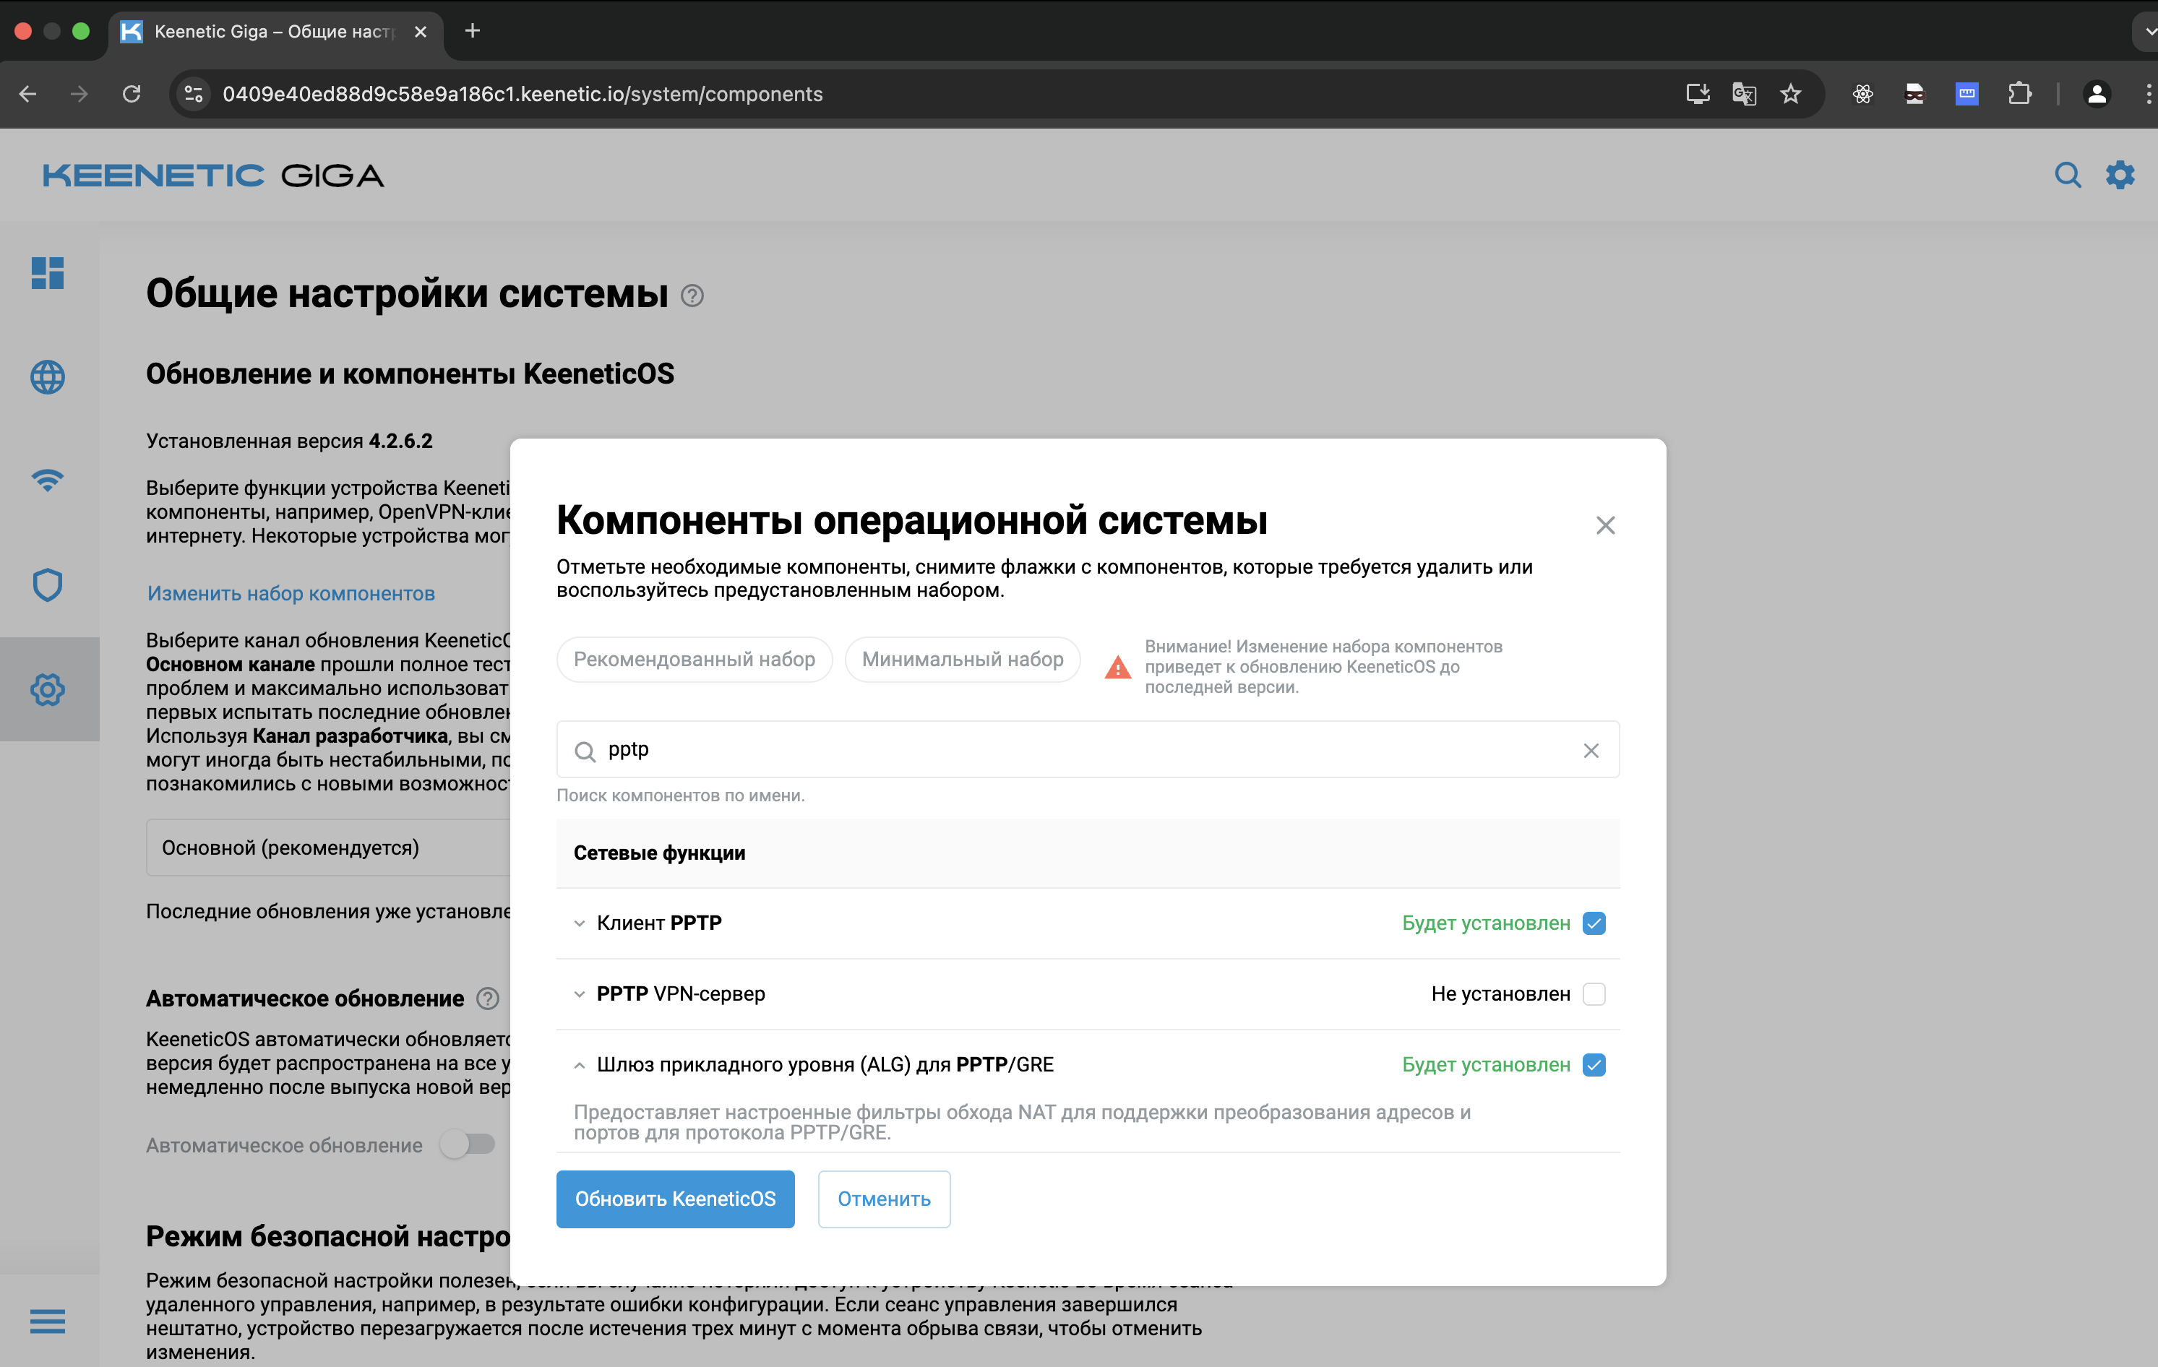Viewport: 2158px width, 1367px height.
Task: Open the Wi-Fi settings sidebar icon
Action: coord(48,481)
